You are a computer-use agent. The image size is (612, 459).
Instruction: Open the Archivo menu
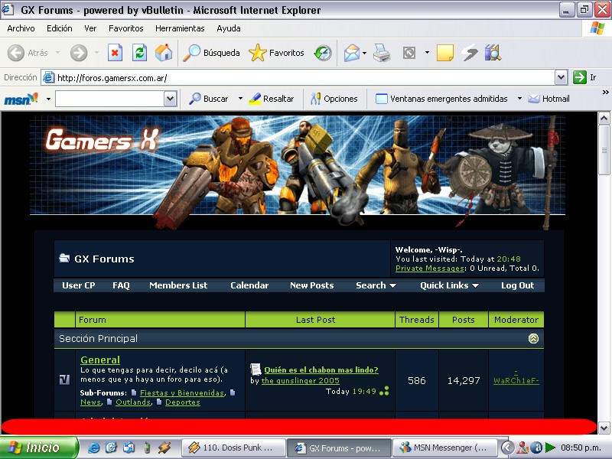21,28
